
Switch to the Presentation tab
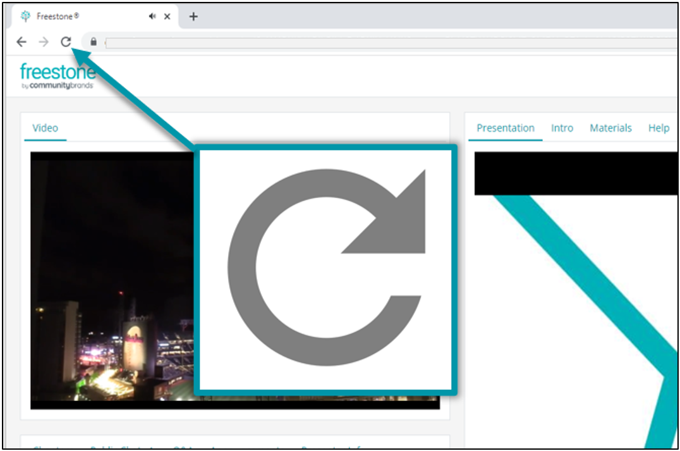point(505,128)
